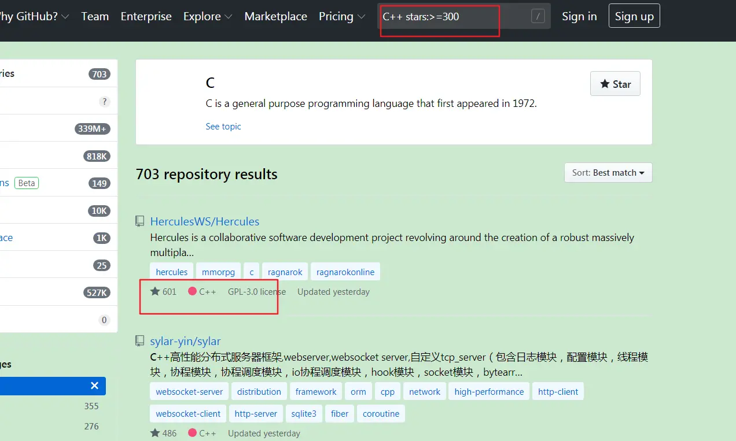736x441 pixels.
Task: Open the Enterprise page
Action: point(146,16)
